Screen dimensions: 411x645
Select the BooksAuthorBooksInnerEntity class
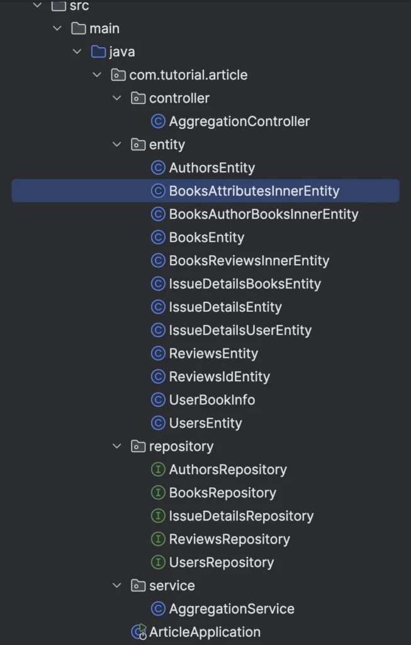pos(263,214)
